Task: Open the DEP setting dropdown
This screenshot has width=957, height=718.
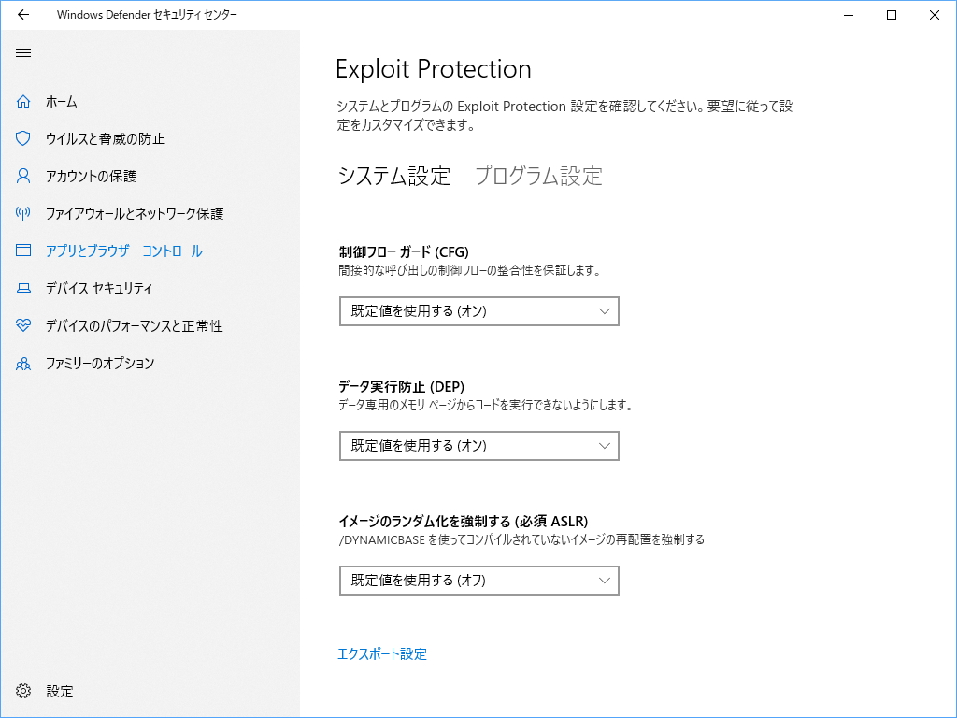Action: 478,446
